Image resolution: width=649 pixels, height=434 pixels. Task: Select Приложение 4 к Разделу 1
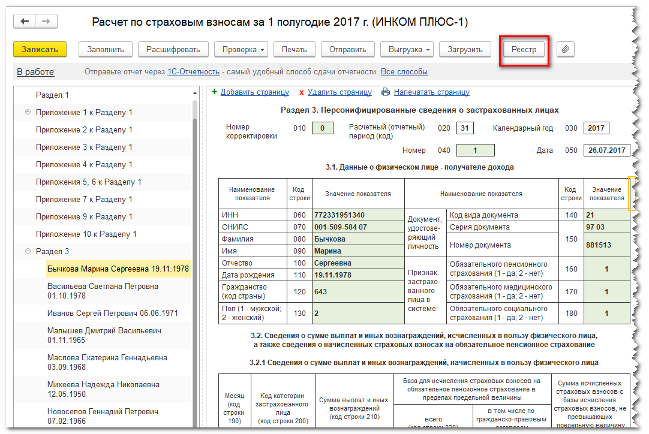coord(84,164)
